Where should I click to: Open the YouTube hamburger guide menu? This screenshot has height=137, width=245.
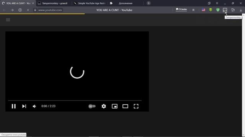8,20
